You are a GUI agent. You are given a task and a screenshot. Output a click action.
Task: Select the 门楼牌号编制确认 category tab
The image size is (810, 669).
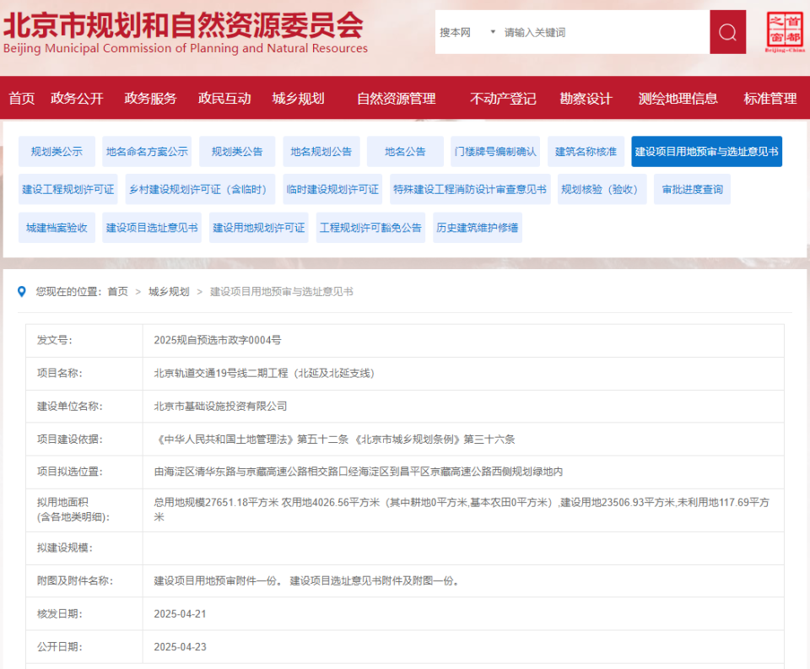click(495, 151)
